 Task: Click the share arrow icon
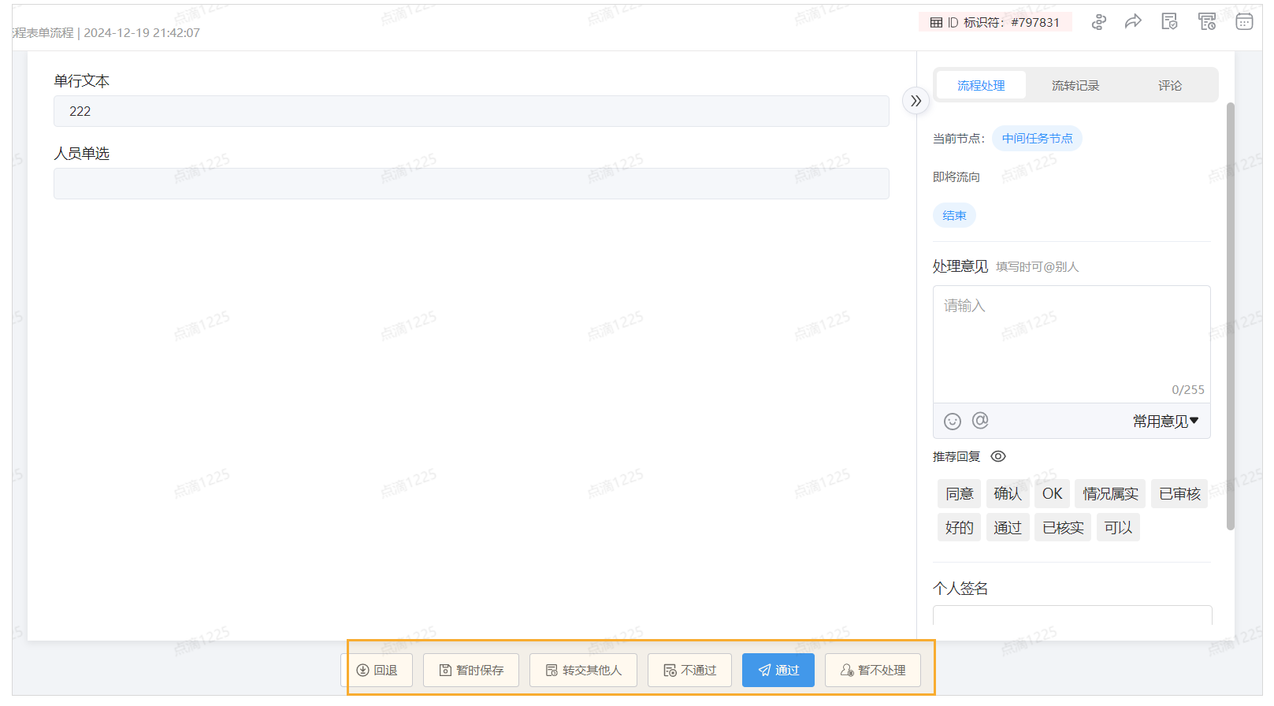point(1133,22)
